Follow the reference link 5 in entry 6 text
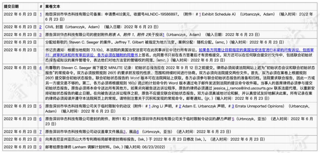This screenshot has height=153, width=320. pos(233,119)
